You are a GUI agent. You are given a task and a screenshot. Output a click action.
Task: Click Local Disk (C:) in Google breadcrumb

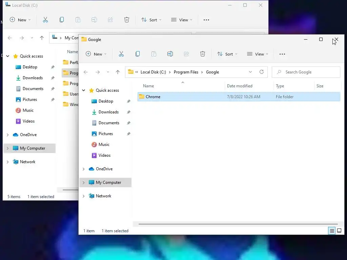point(153,72)
